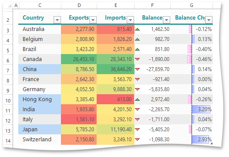The image size is (229, 157).
Task: Click the red down arrow for China
Action: click(x=137, y=69)
